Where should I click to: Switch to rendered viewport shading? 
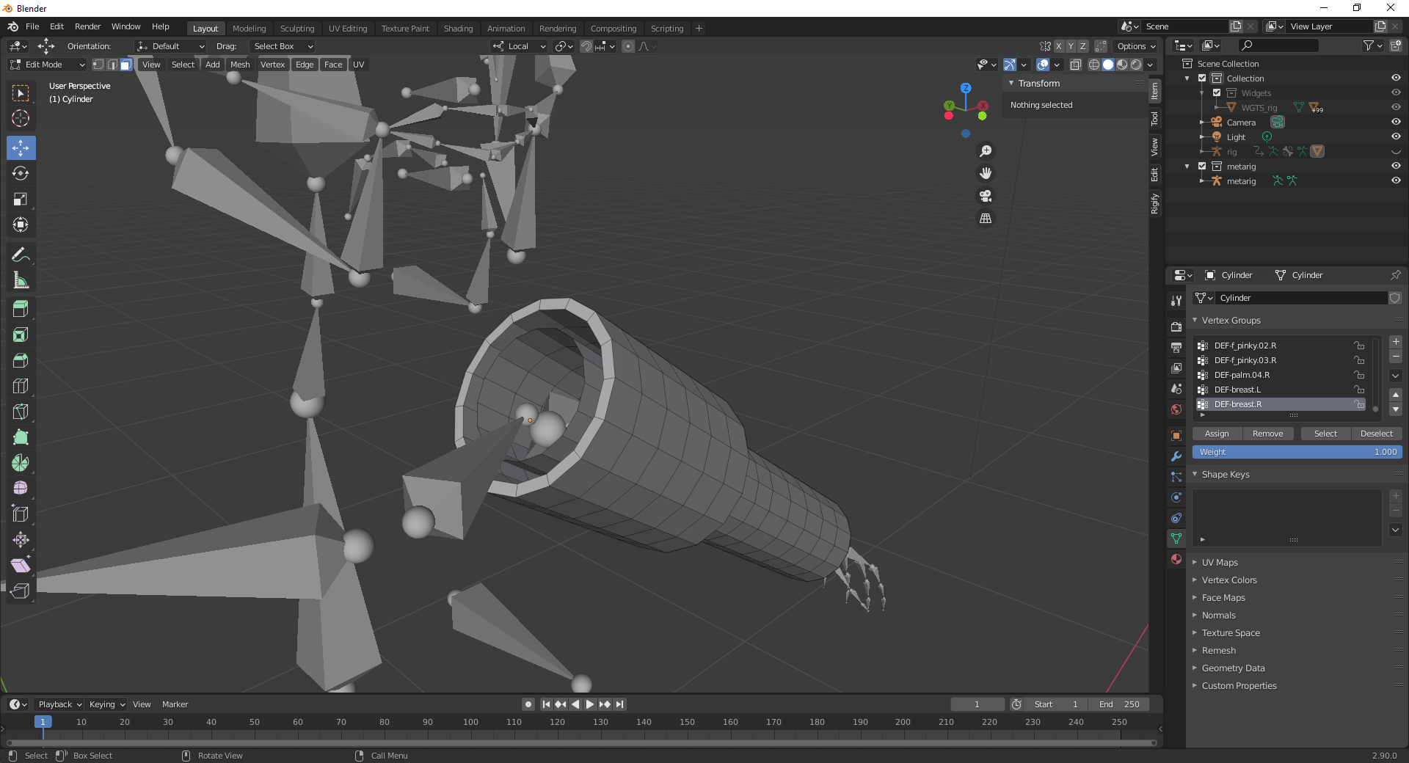(1136, 65)
